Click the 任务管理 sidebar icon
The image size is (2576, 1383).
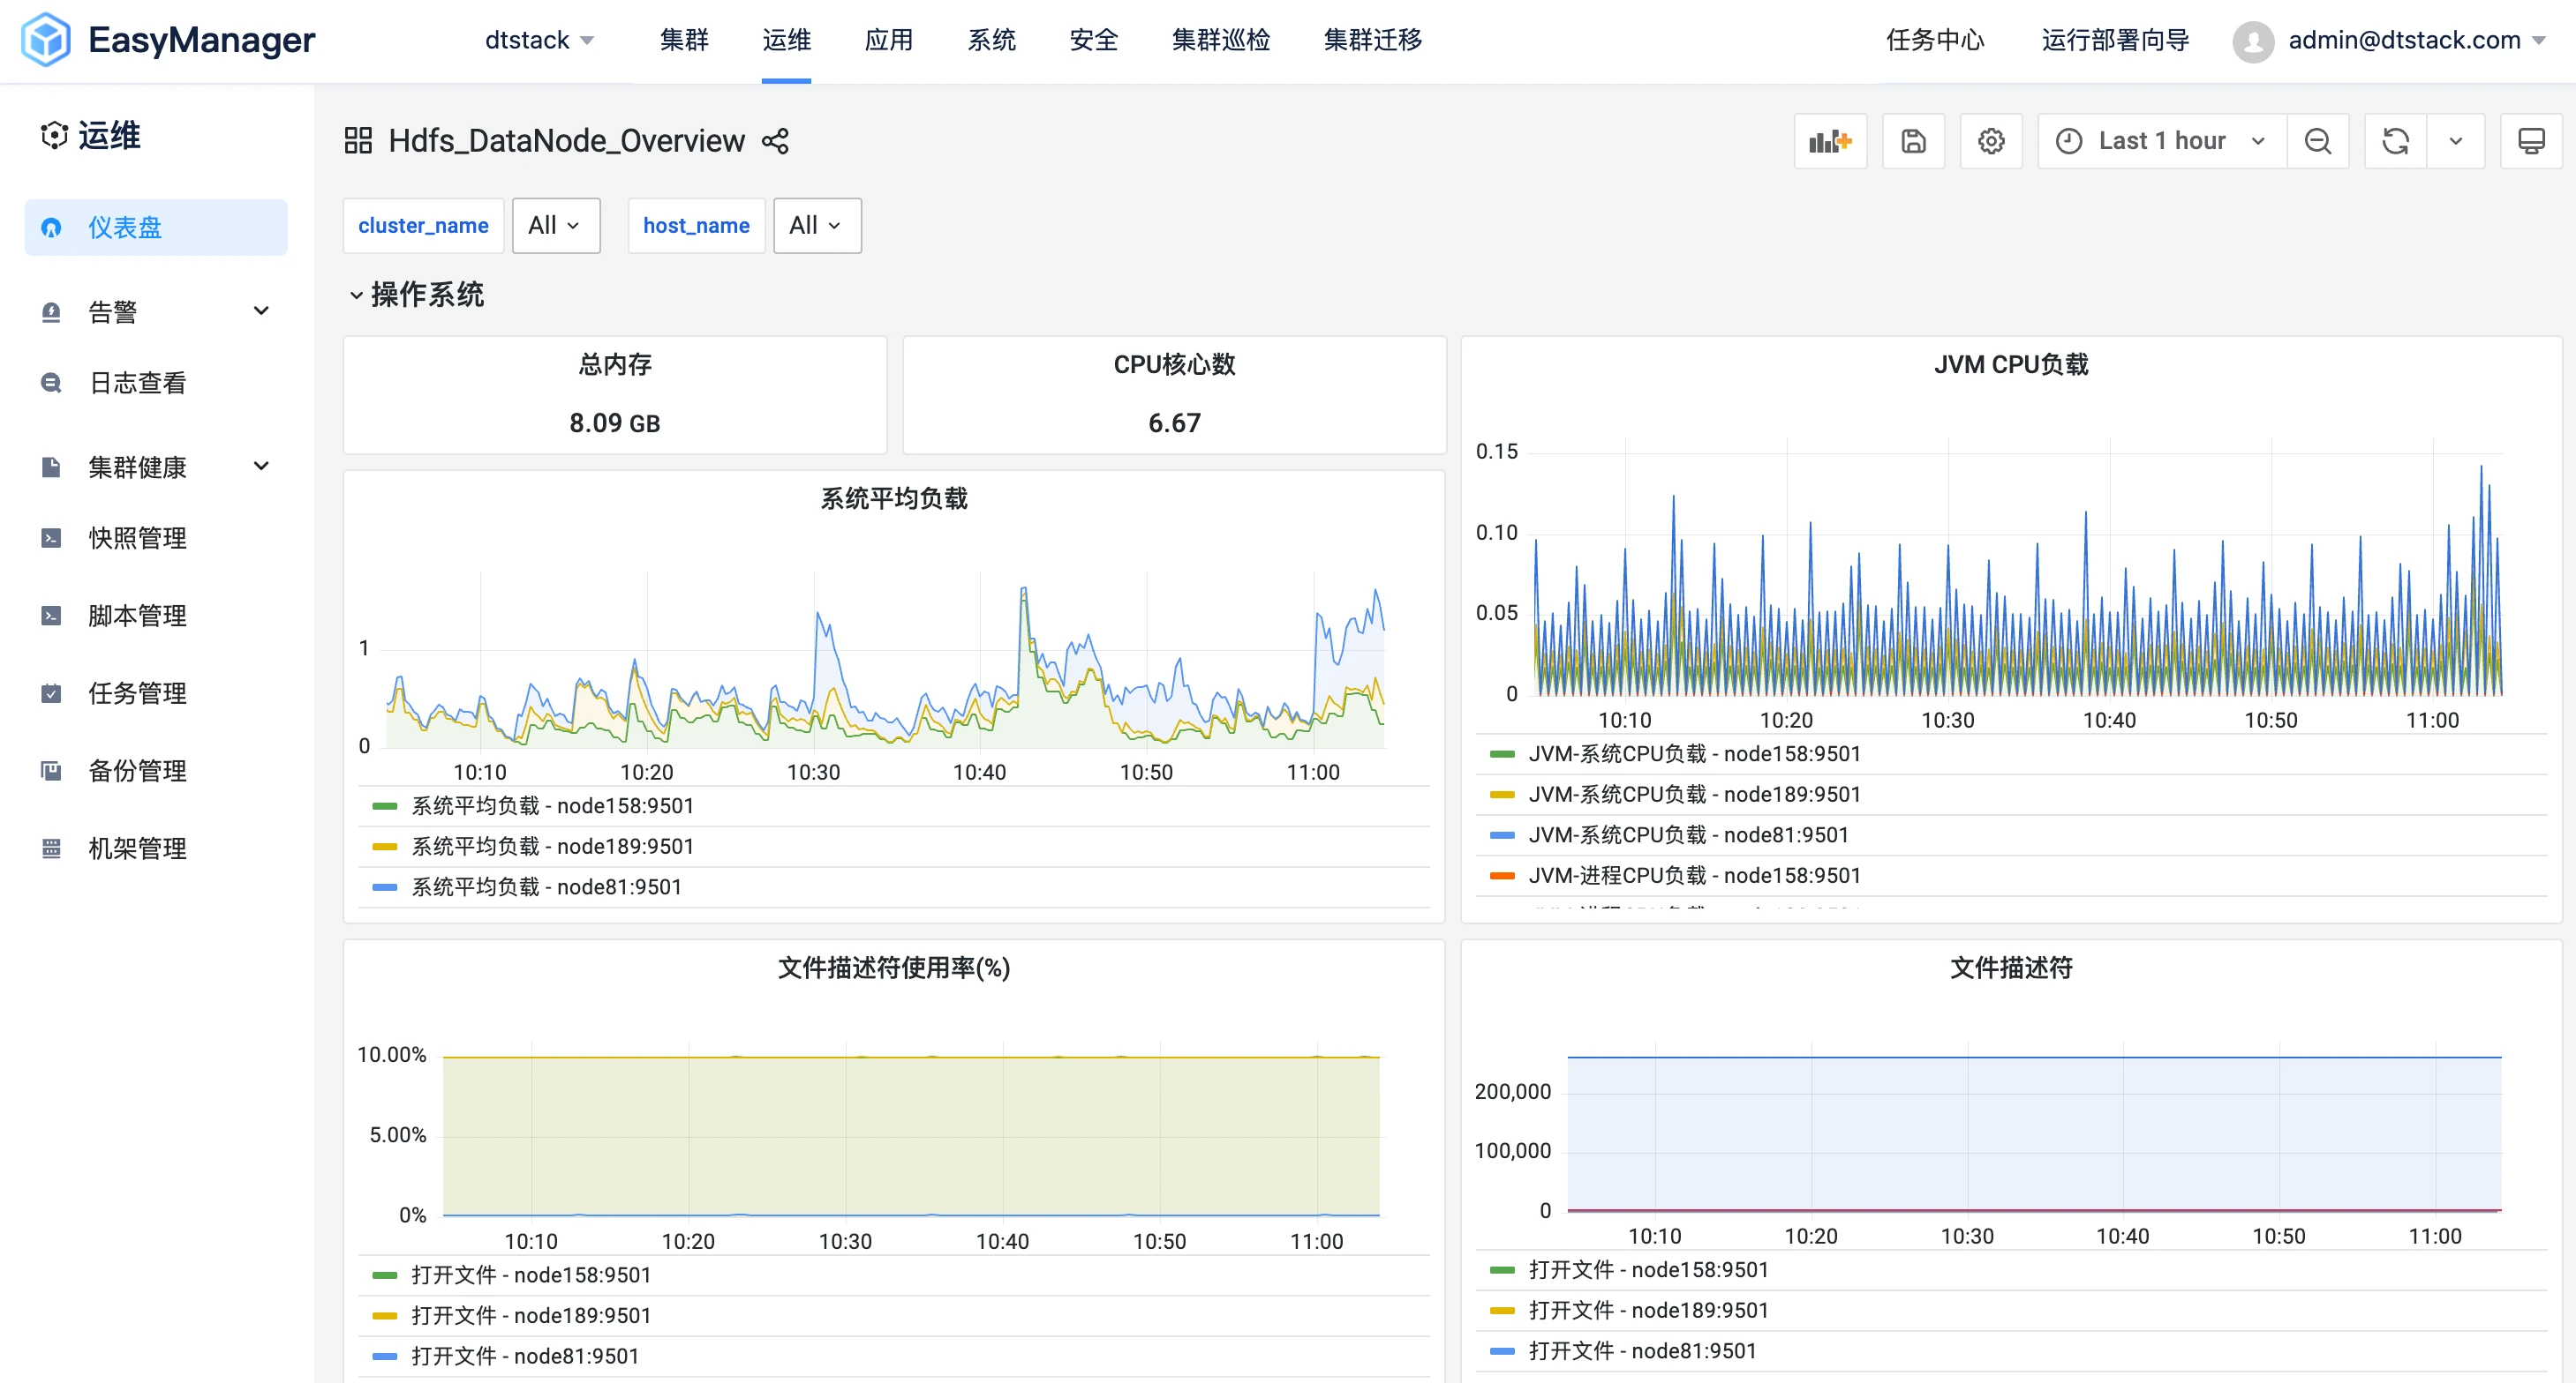pos(51,693)
